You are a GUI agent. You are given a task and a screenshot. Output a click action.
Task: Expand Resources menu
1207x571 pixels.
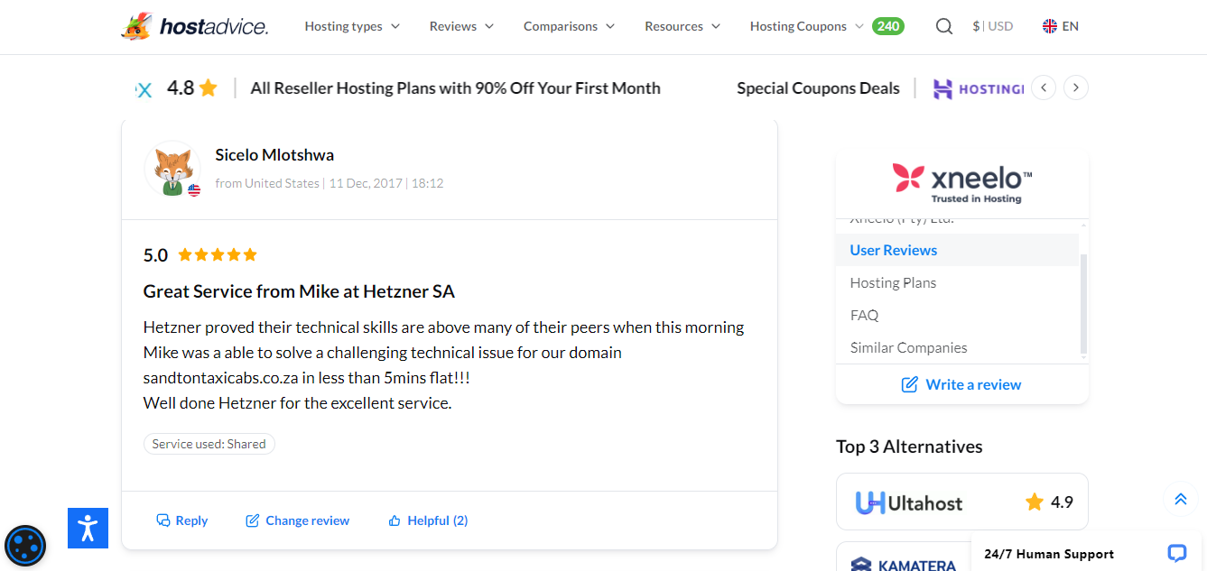coord(682,26)
